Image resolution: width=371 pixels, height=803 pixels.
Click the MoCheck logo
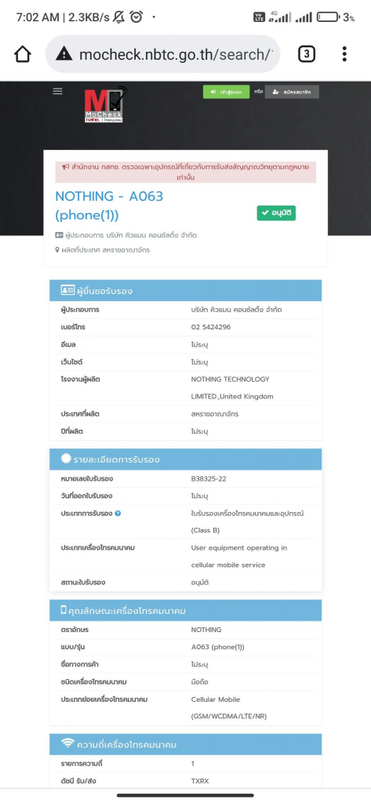click(x=104, y=104)
